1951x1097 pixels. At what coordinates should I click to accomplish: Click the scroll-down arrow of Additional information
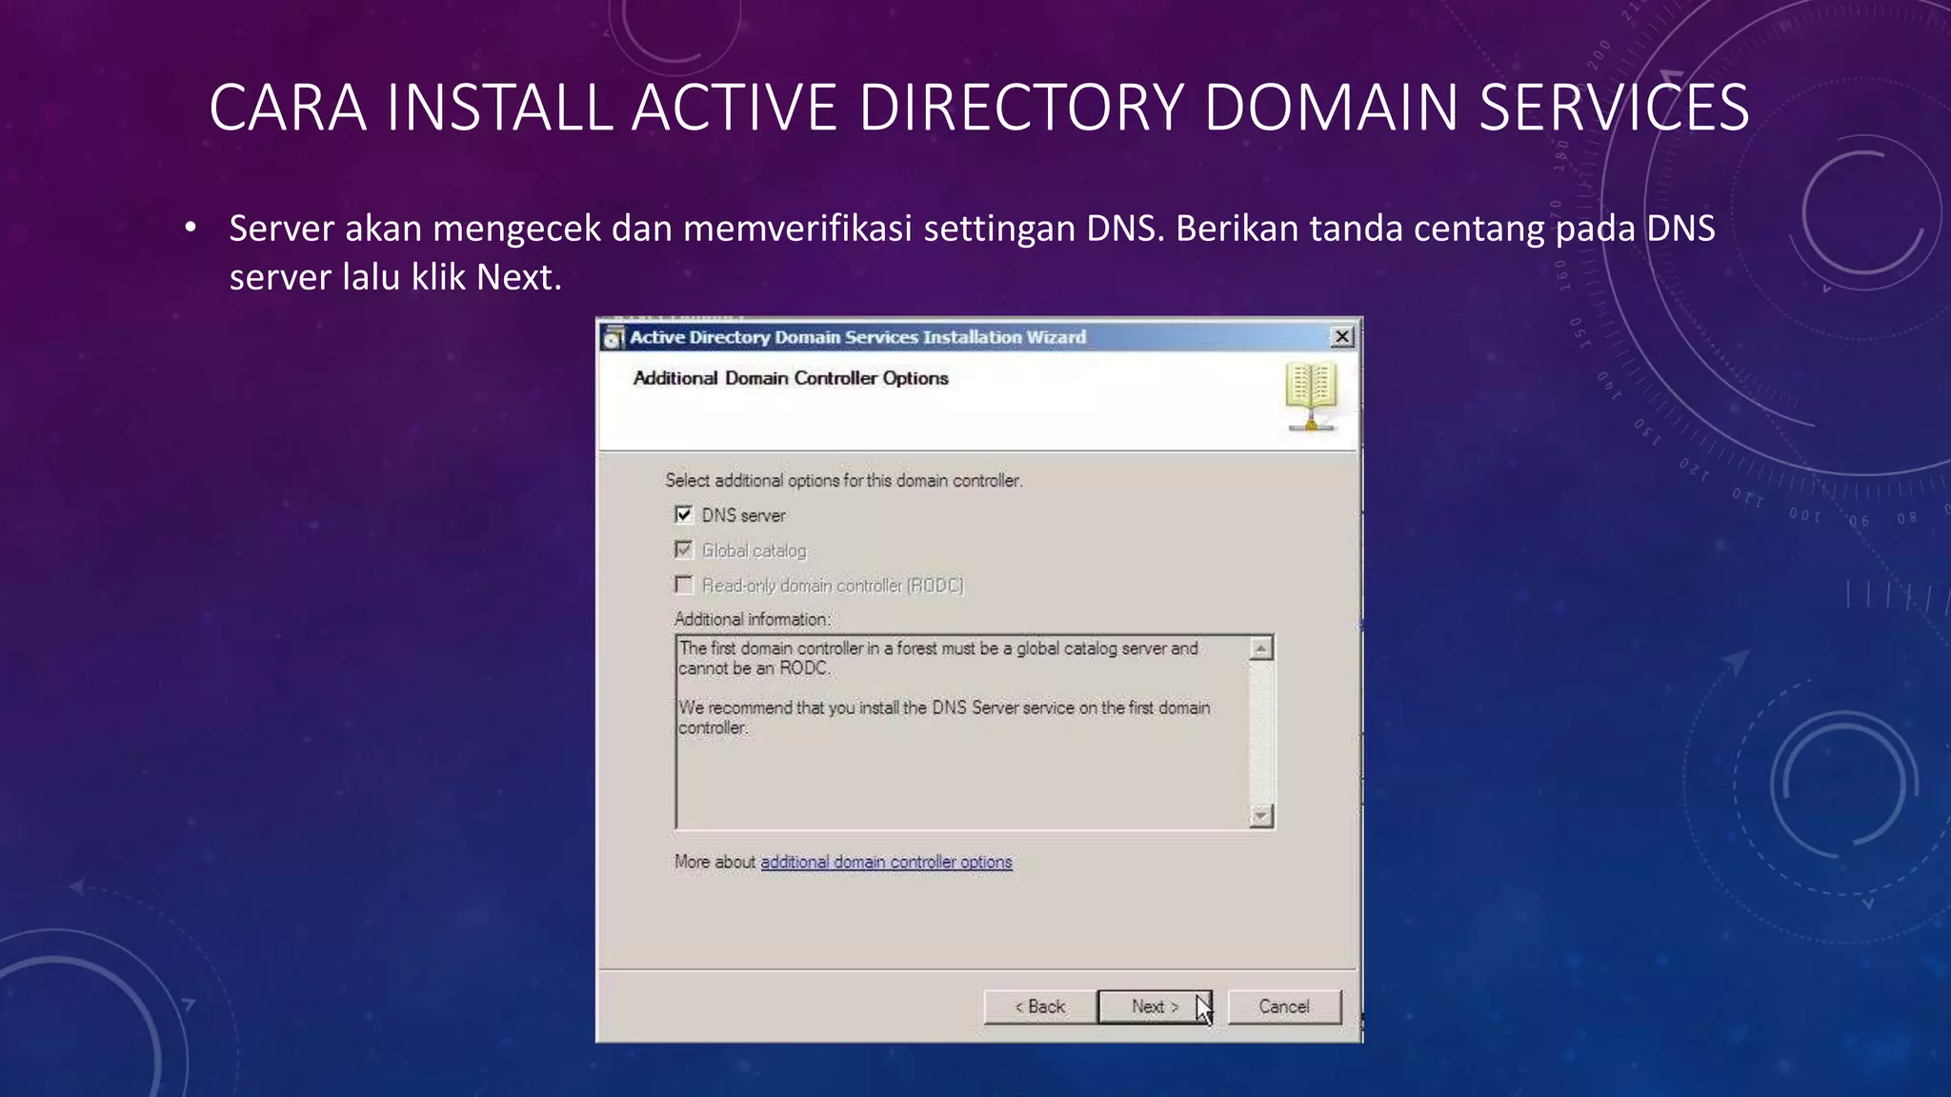coord(1260,815)
